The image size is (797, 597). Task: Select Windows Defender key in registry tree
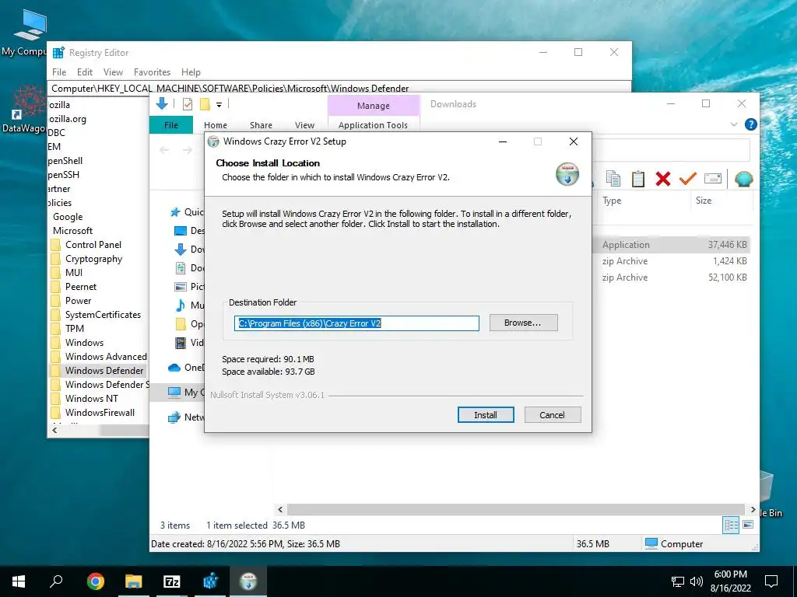point(104,371)
